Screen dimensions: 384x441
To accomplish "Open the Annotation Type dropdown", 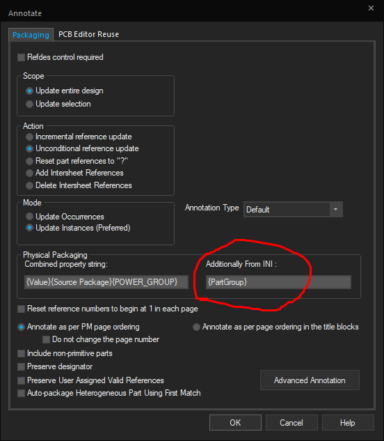I will tap(293, 210).
